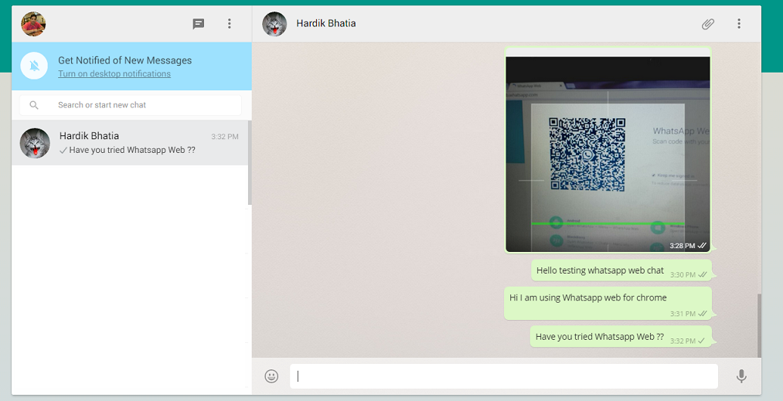Image resolution: width=783 pixels, height=401 pixels.
Task: Click your own profile picture
Action: (33, 24)
